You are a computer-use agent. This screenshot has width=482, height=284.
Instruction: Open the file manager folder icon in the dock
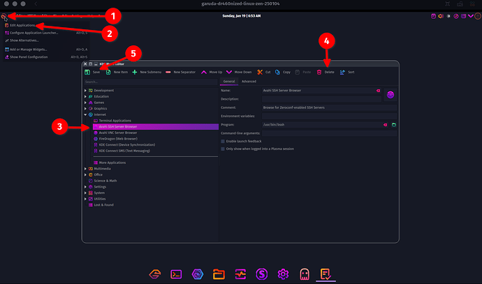[x=219, y=274]
